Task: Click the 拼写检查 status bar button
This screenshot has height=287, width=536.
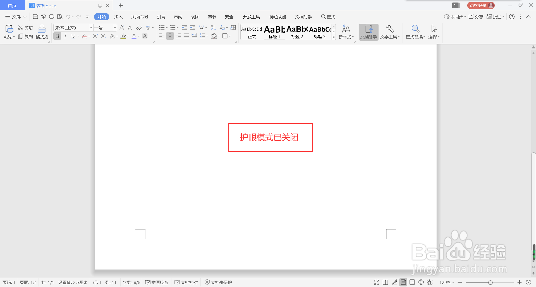Action: pos(157,282)
